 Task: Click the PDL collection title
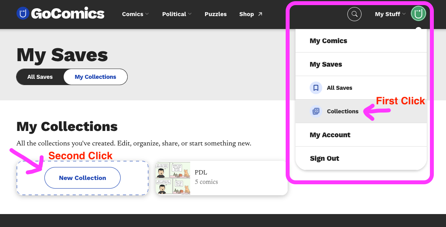201,173
